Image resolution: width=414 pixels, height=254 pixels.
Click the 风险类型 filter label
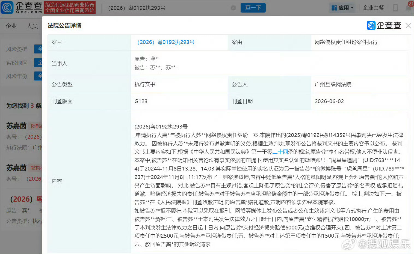[x=17, y=49]
